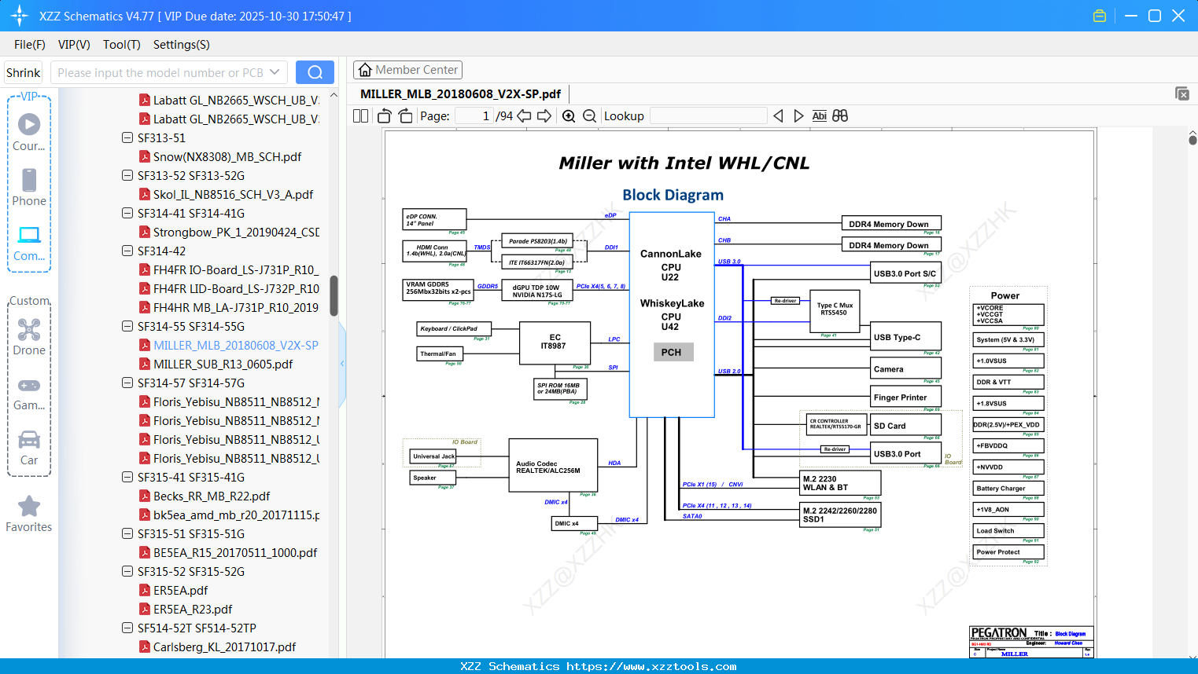Zoom in on the schematic

point(569,115)
